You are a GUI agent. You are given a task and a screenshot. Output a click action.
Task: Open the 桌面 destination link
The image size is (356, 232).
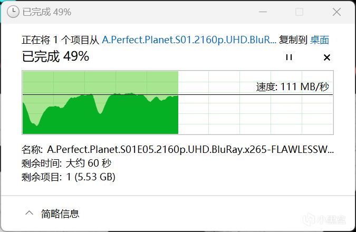320,40
